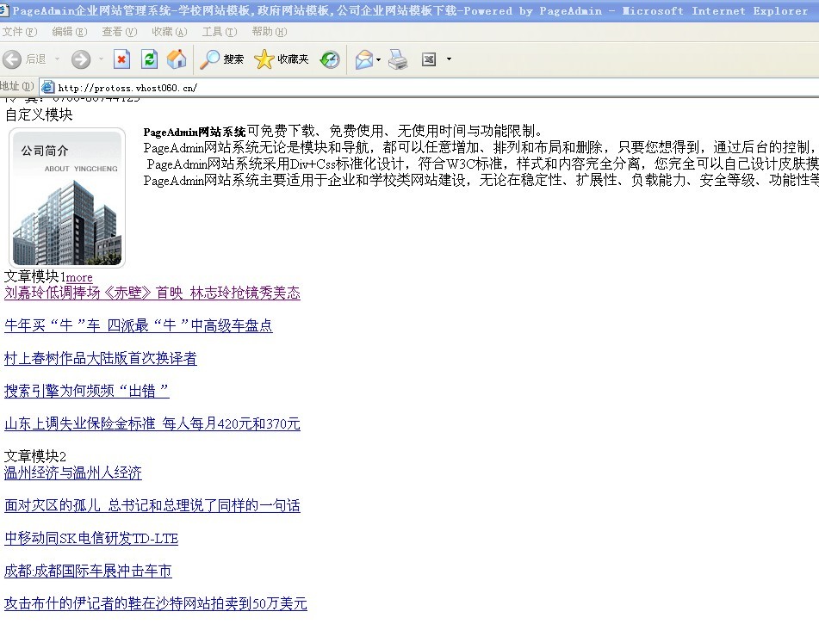This screenshot has width=819, height=624.
Task: Open article link 村上春树作品大陆版首次换译者
Action: coord(100,359)
